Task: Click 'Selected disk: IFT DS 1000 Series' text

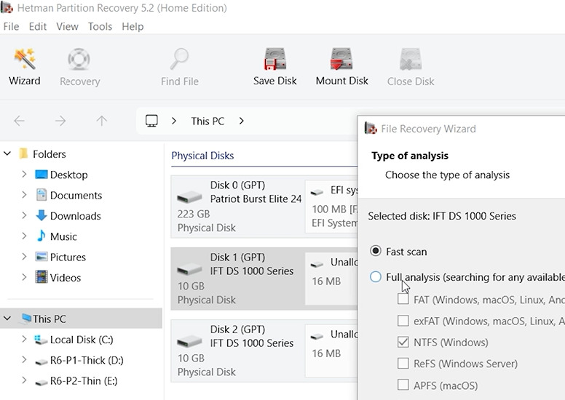Action: tap(442, 216)
